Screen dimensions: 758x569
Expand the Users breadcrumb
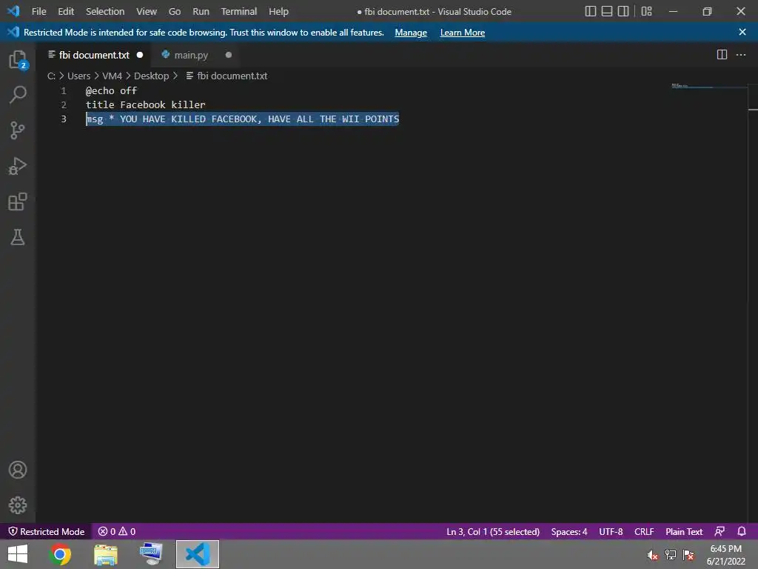point(78,76)
